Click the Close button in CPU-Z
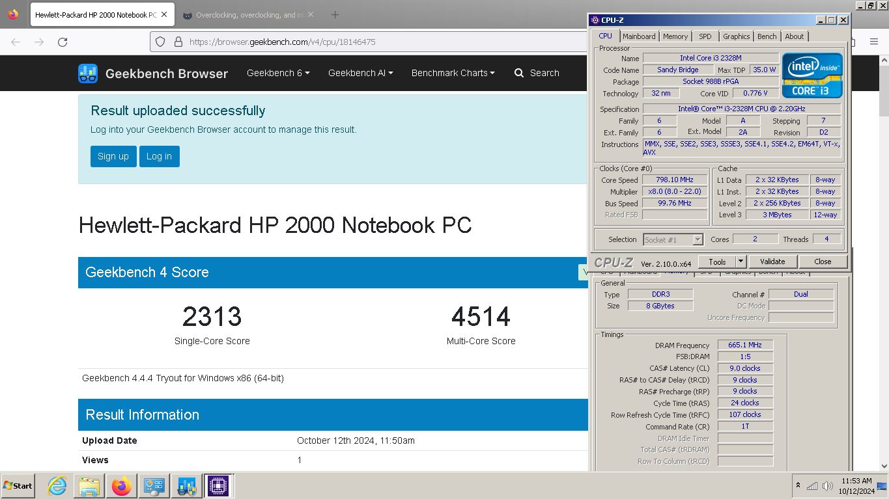 tap(823, 262)
